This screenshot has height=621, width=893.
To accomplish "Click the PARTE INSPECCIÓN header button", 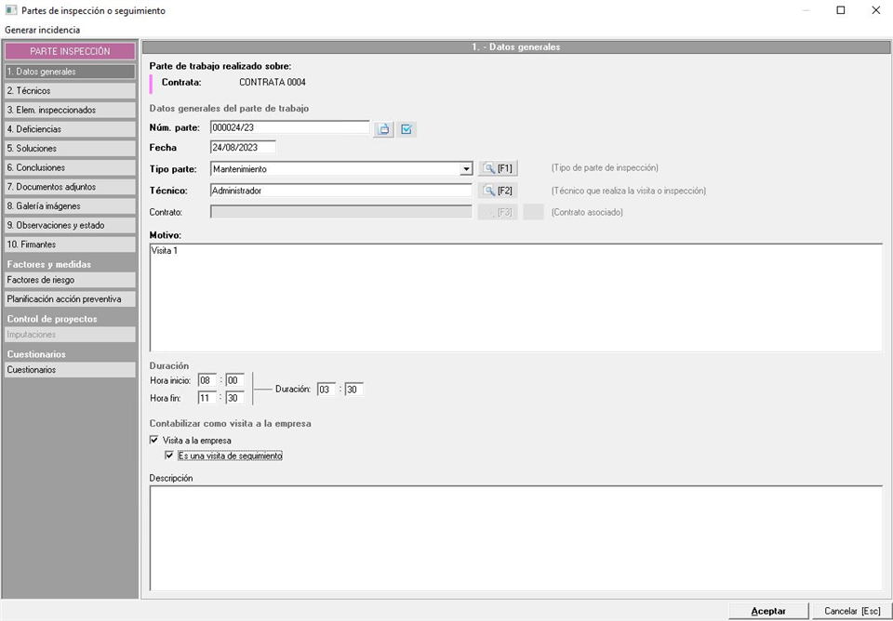I will [70, 51].
